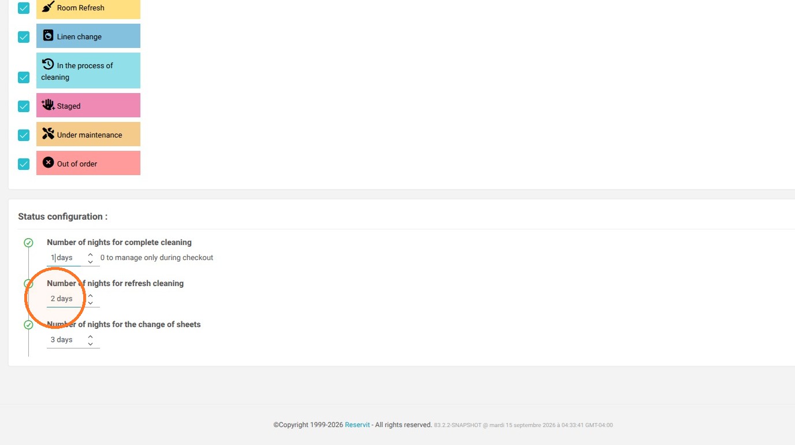Select the orange Under maintenance status swatch
This screenshot has height=445, width=795.
[88, 134]
